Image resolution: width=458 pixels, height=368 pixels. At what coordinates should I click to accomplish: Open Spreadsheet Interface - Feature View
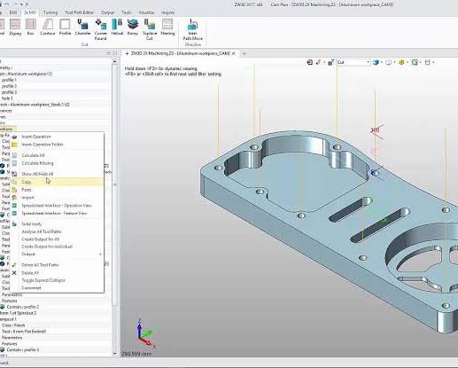pos(57,213)
